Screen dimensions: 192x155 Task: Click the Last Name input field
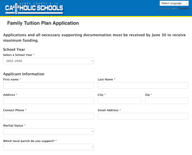point(143,85)
